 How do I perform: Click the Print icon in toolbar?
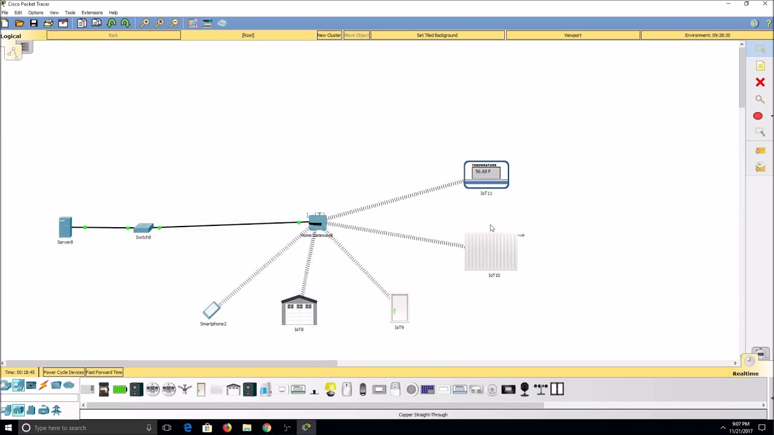tap(48, 24)
